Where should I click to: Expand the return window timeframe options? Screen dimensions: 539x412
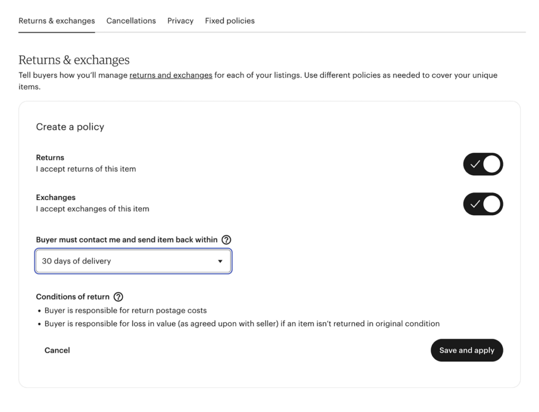click(x=133, y=261)
